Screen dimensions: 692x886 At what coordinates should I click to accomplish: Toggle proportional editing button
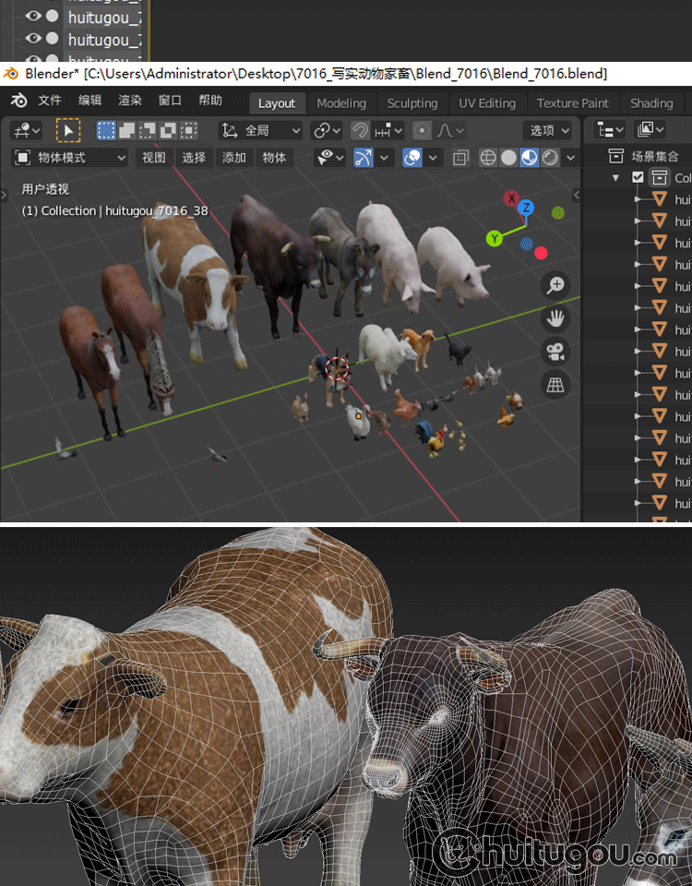422,130
